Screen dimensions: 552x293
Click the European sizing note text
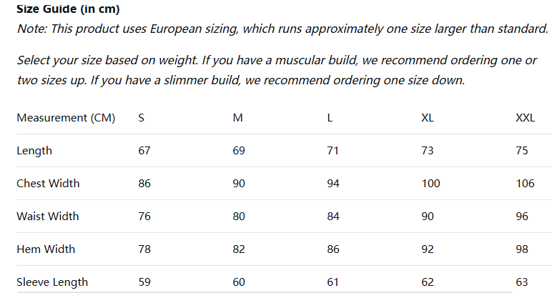[282, 29]
